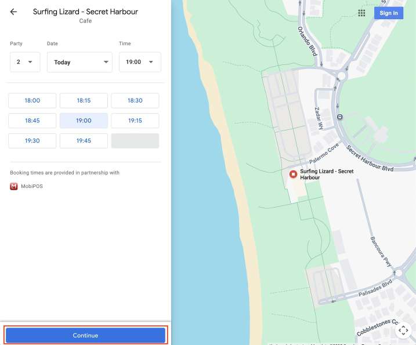
Task: Click the Orlando Blvd road label
Action: (308, 41)
